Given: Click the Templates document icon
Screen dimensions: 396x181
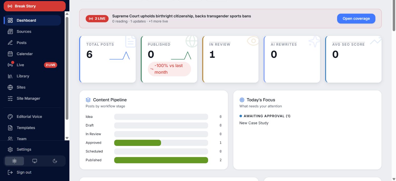Looking at the screenshot, I should click(x=10, y=128).
